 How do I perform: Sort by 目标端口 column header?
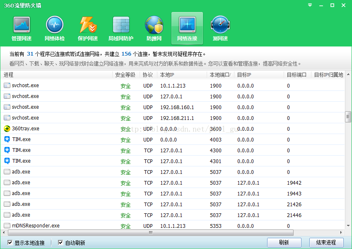[x=297, y=75]
